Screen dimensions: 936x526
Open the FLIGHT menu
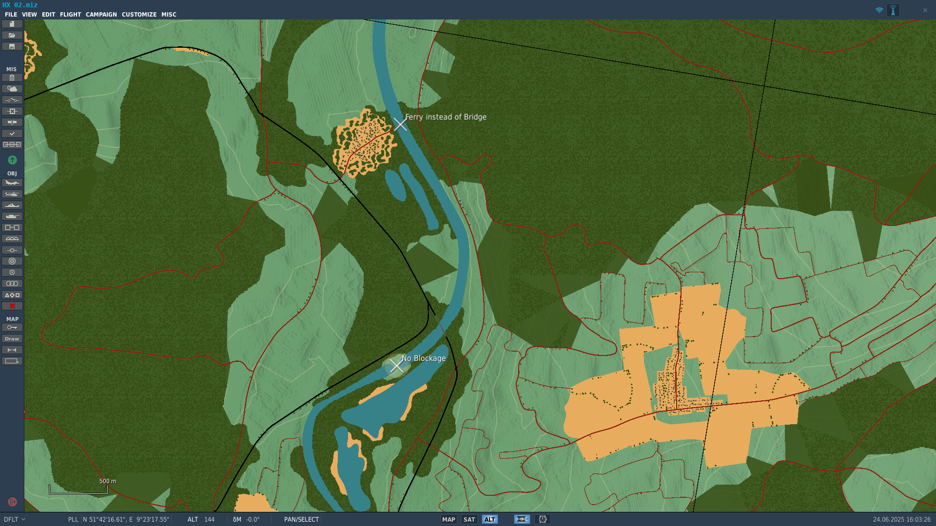pyautogui.click(x=70, y=15)
